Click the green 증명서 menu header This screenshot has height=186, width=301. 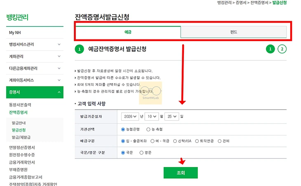(35, 92)
